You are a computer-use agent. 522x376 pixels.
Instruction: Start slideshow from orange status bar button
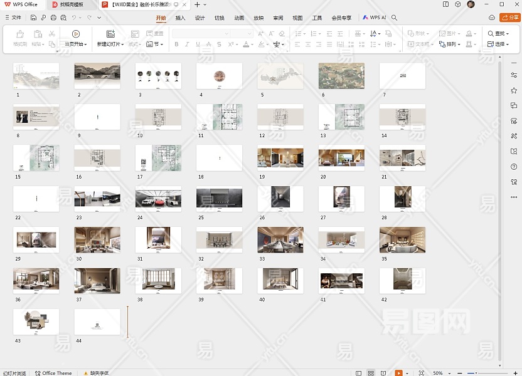point(398,373)
